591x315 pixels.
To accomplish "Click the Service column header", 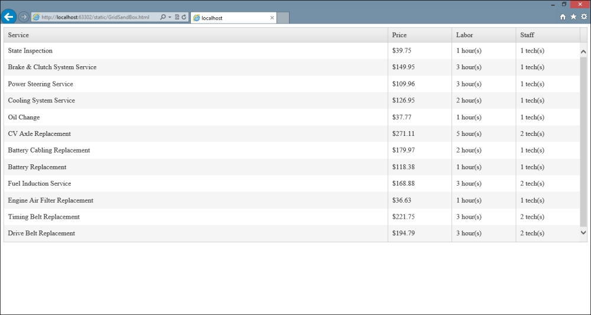I will coord(196,35).
